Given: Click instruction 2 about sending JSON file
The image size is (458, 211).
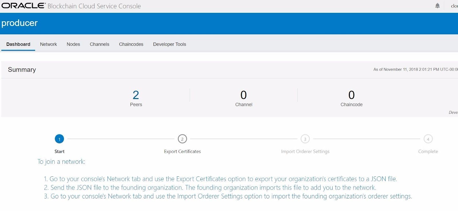Looking at the screenshot, I should click(210, 188).
